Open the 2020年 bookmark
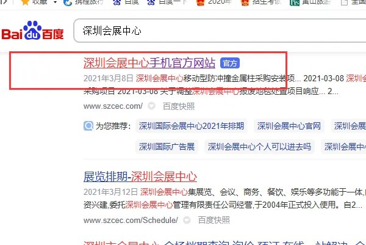This screenshot has height=245, width=366. point(213,2)
